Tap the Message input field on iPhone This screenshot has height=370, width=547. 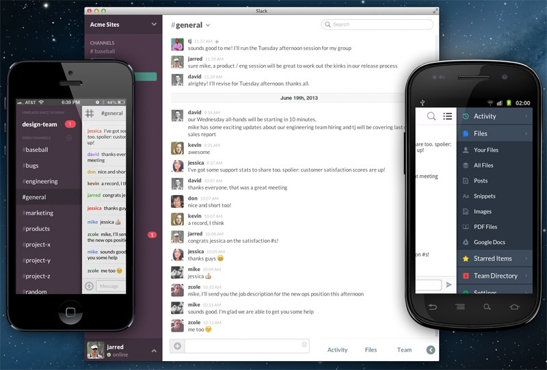(x=111, y=287)
